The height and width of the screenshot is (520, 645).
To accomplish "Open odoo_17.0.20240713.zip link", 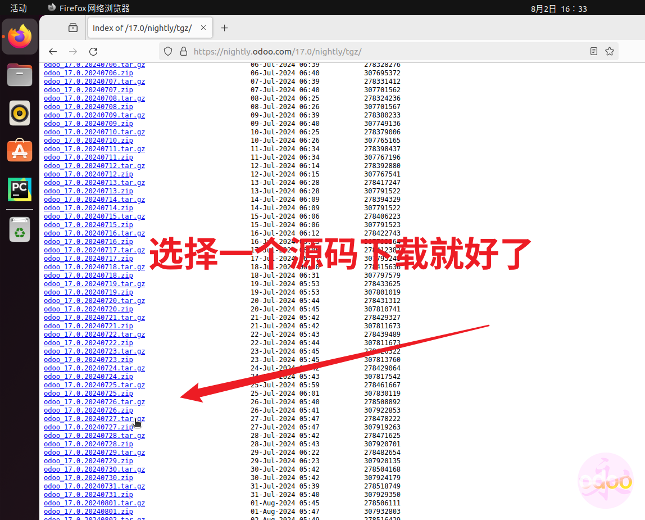I will click(x=88, y=191).
